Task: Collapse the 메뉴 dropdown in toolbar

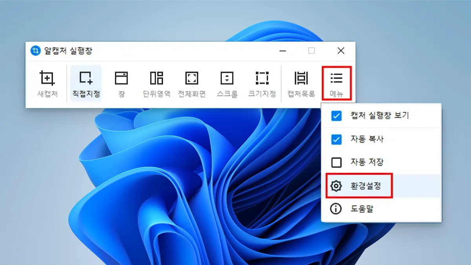Action: pos(336,83)
